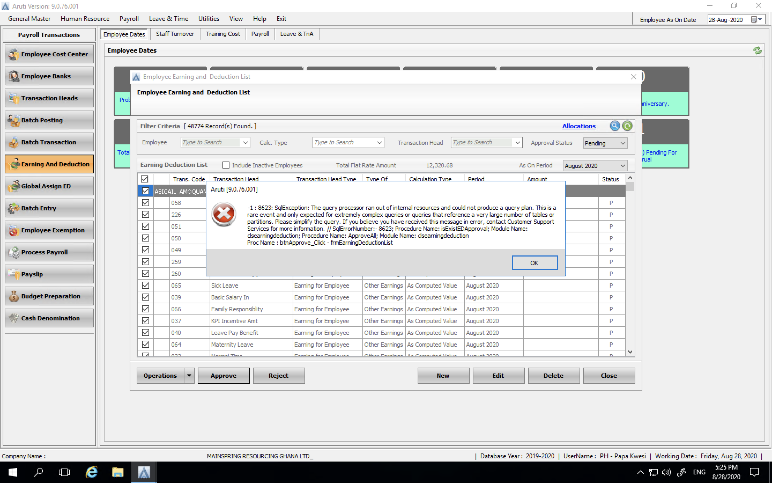
Task: Open Transaction Heads panel
Action: [49, 98]
